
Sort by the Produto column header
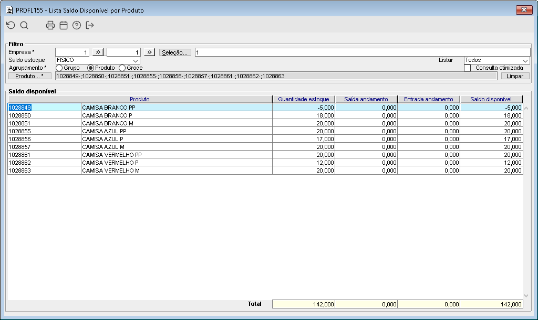point(140,99)
